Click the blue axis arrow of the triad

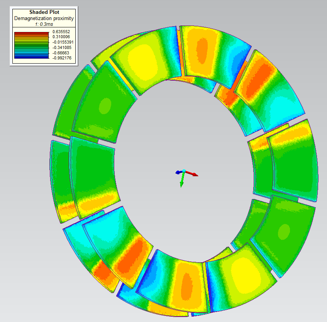click(178, 172)
